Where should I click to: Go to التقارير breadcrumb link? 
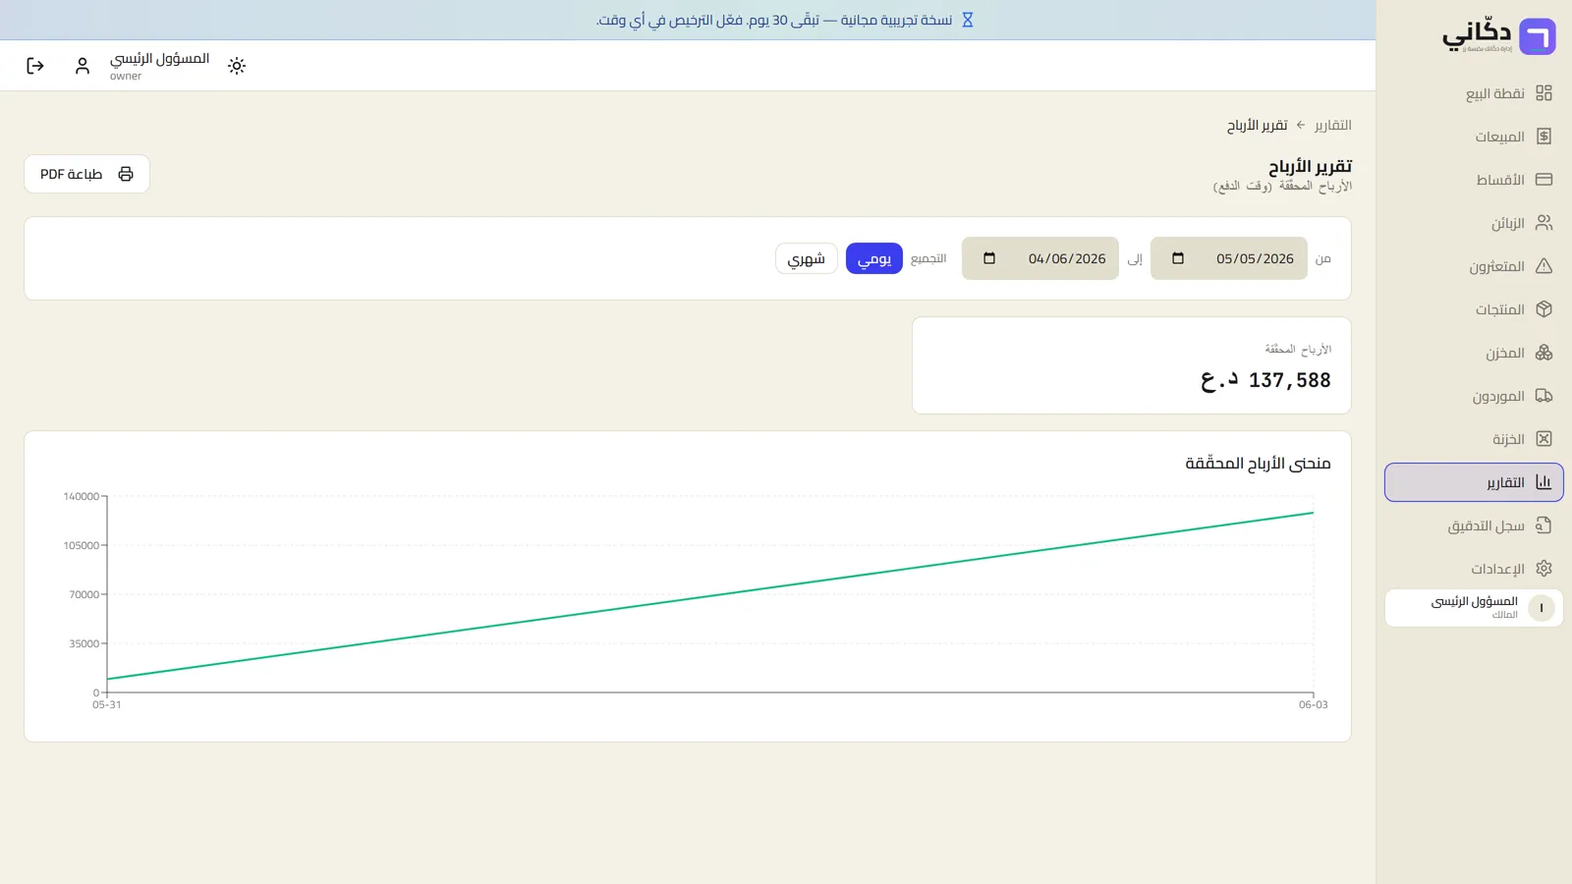[x=1333, y=125]
